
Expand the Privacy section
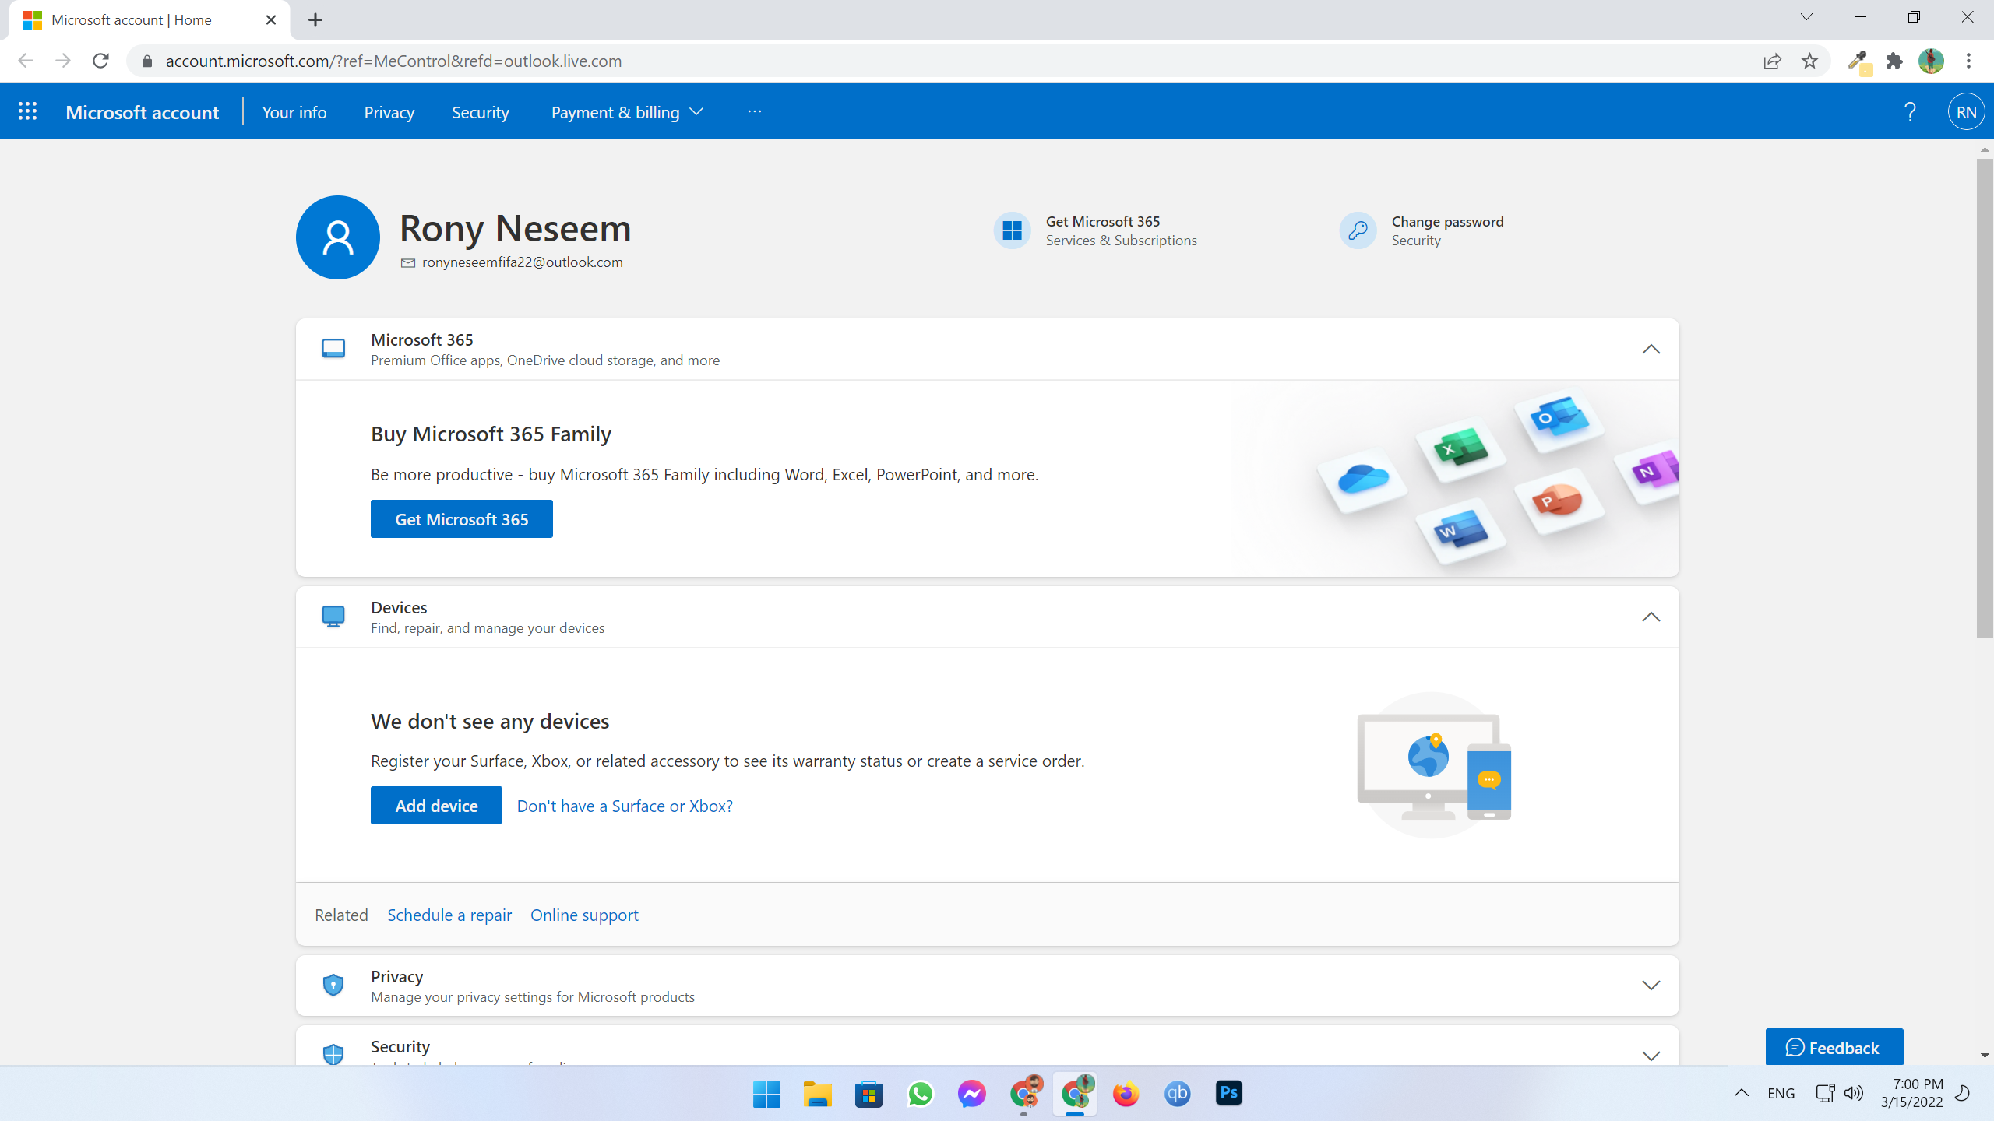(x=1651, y=985)
